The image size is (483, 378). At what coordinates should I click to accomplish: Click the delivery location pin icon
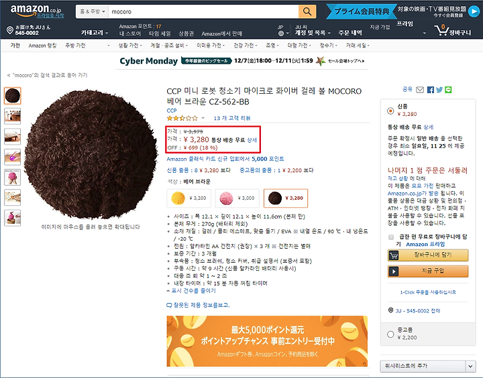[x=10, y=30]
